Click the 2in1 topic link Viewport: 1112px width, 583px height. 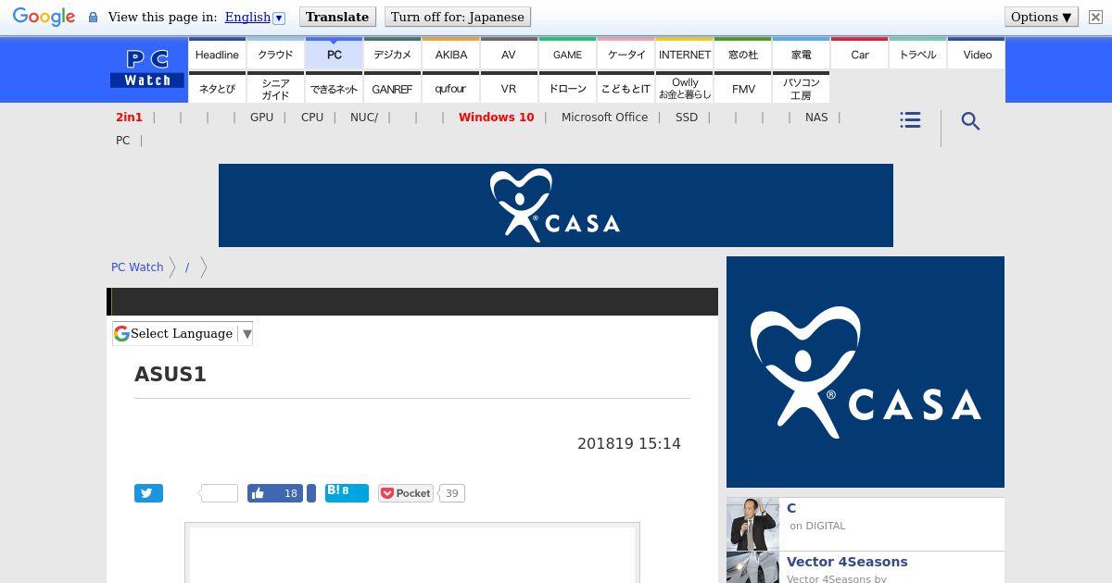click(x=129, y=118)
